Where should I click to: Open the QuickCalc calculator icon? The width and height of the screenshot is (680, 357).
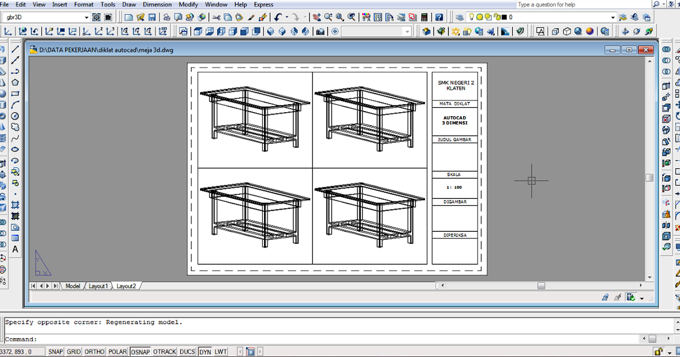pyautogui.click(x=424, y=18)
